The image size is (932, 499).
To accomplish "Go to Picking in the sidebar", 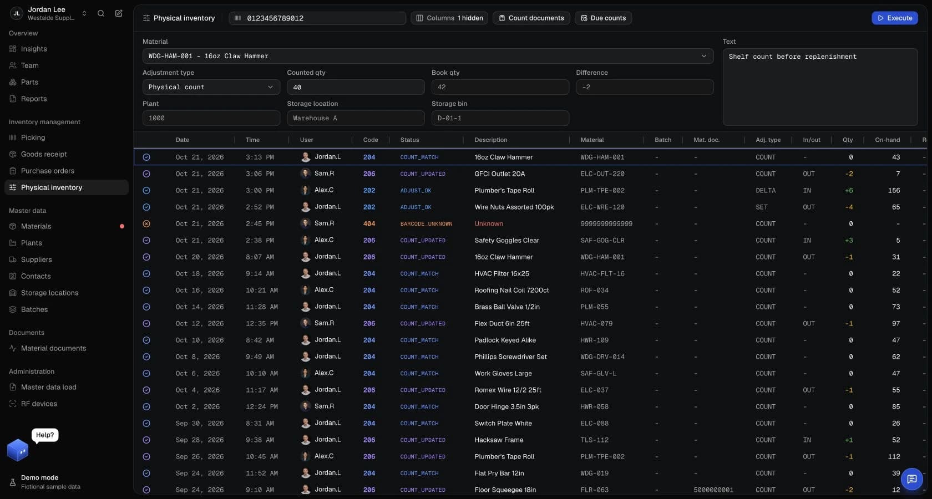I will [67, 138].
